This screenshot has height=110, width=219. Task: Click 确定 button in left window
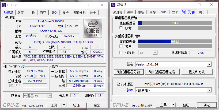[97, 105]
